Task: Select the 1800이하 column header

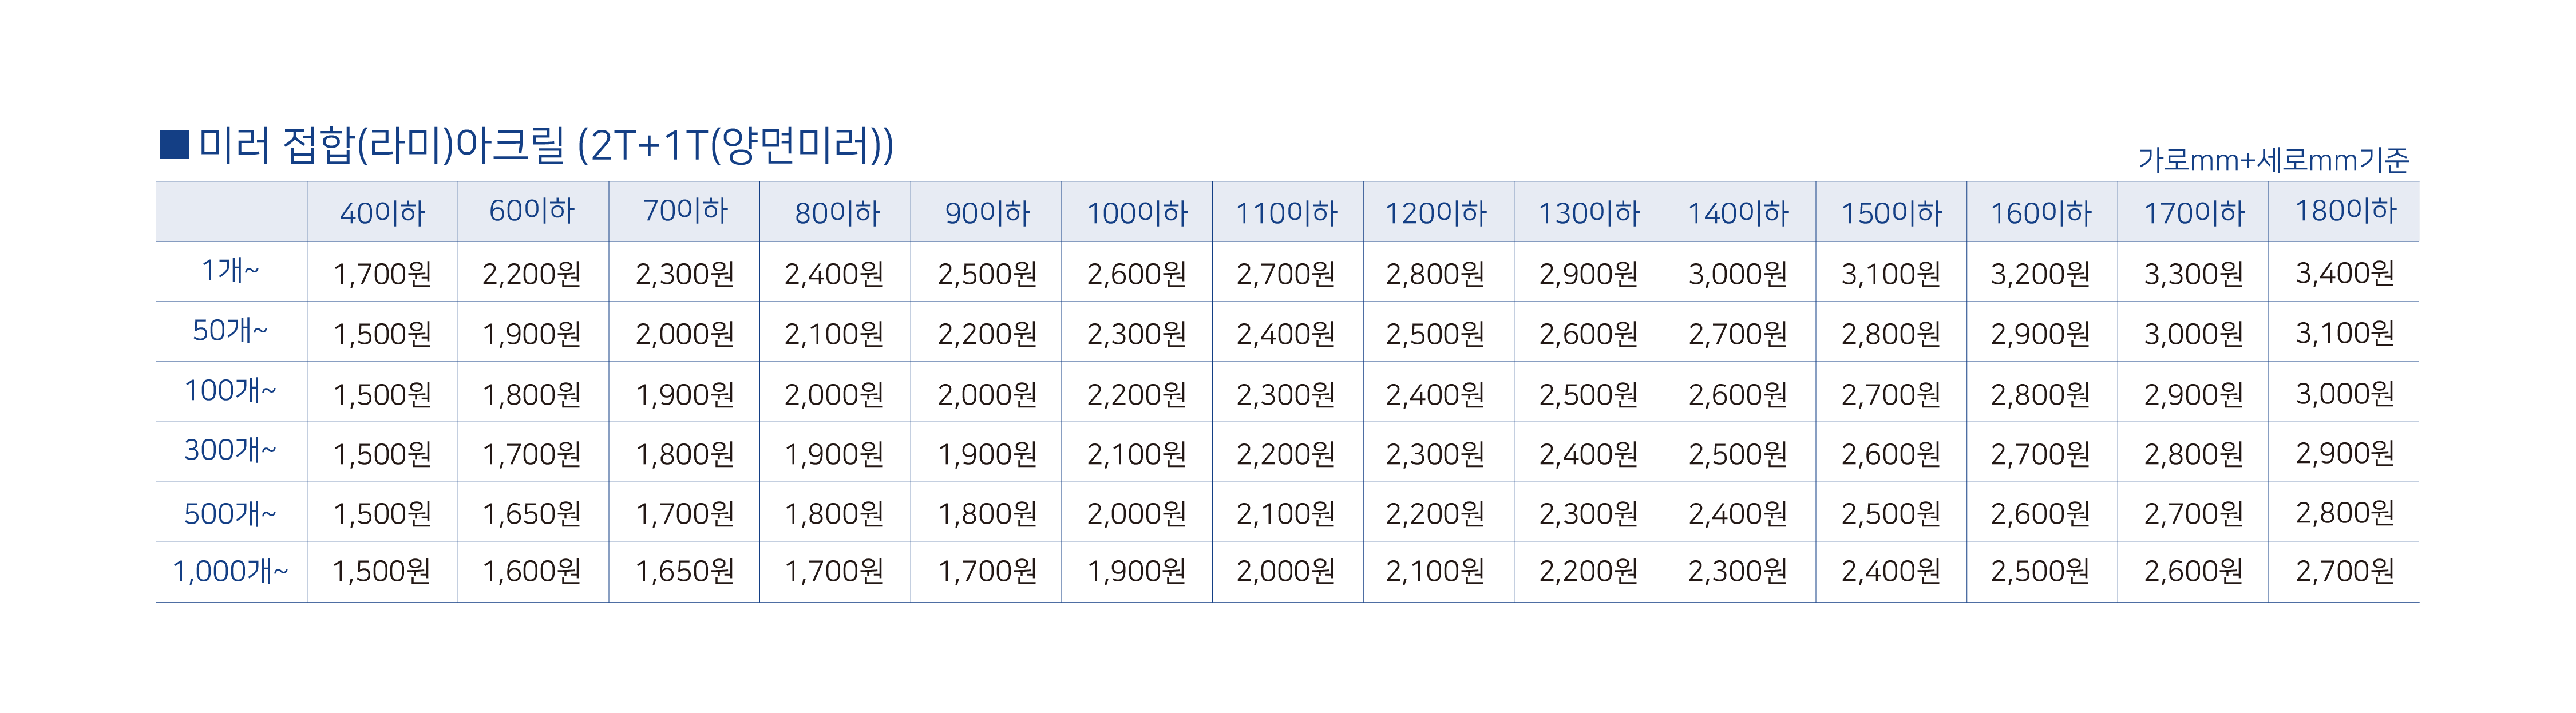Action: tap(2344, 212)
